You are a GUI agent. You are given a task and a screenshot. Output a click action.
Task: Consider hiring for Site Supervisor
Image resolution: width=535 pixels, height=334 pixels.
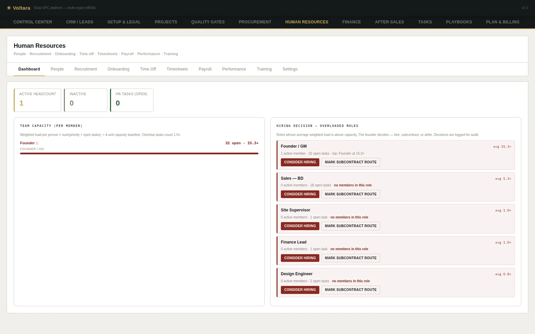[x=300, y=226]
